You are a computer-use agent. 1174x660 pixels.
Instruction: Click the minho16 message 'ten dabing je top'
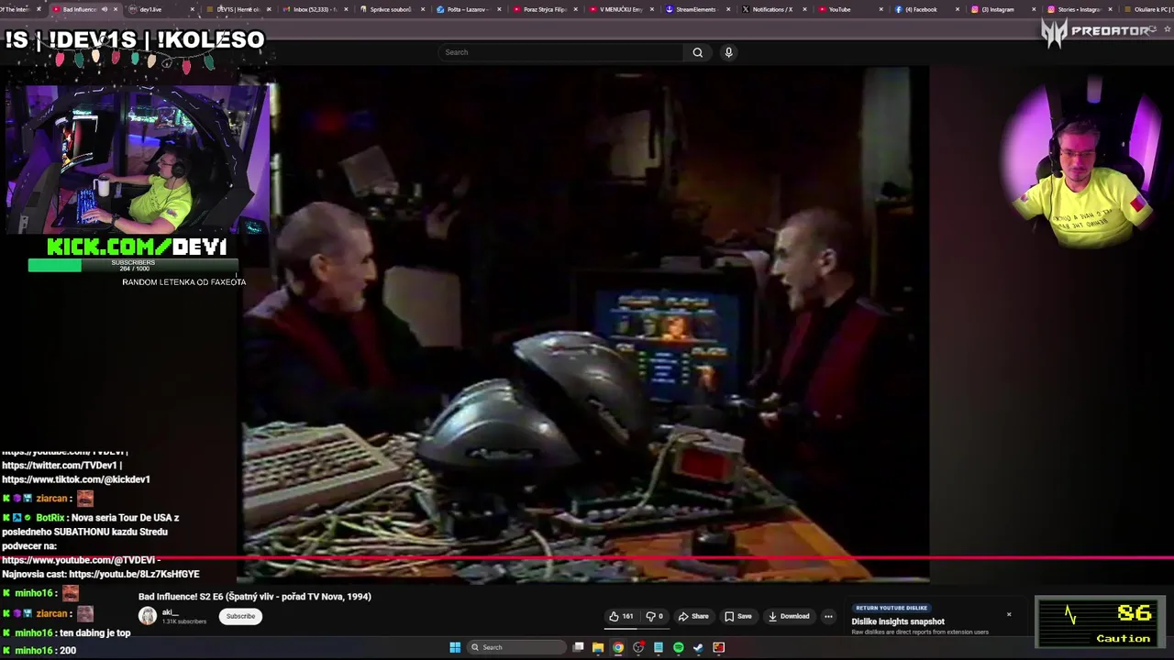click(x=96, y=632)
